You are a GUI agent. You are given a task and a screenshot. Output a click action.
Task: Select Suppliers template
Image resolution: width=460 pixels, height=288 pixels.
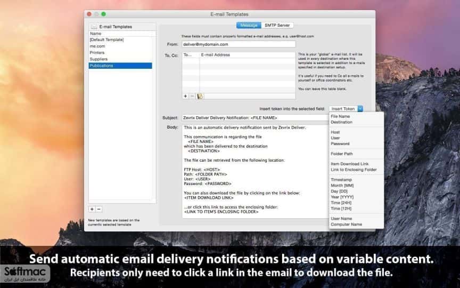[120, 59]
